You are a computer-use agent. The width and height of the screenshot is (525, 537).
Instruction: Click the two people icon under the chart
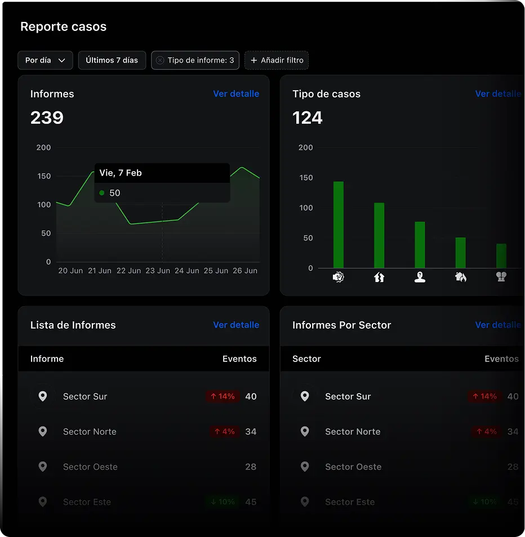click(x=501, y=277)
